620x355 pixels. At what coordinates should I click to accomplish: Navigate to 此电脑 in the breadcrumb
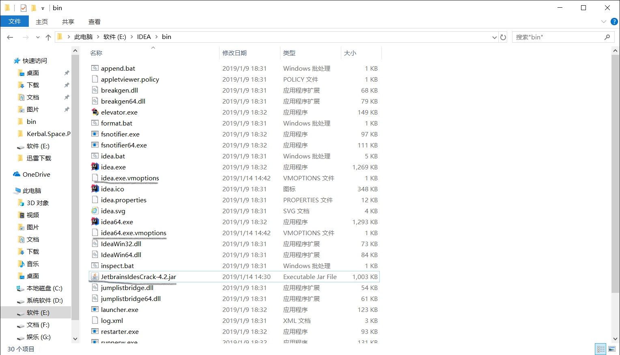tap(83, 37)
